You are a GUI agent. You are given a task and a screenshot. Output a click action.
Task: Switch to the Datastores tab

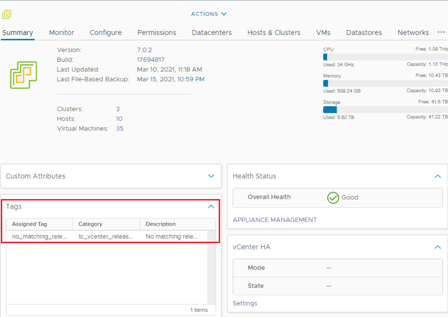[364, 32]
